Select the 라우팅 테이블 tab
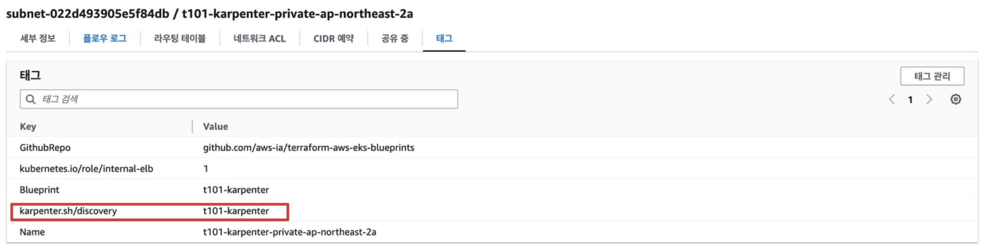996x250 pixels. (x=180, y=38)
